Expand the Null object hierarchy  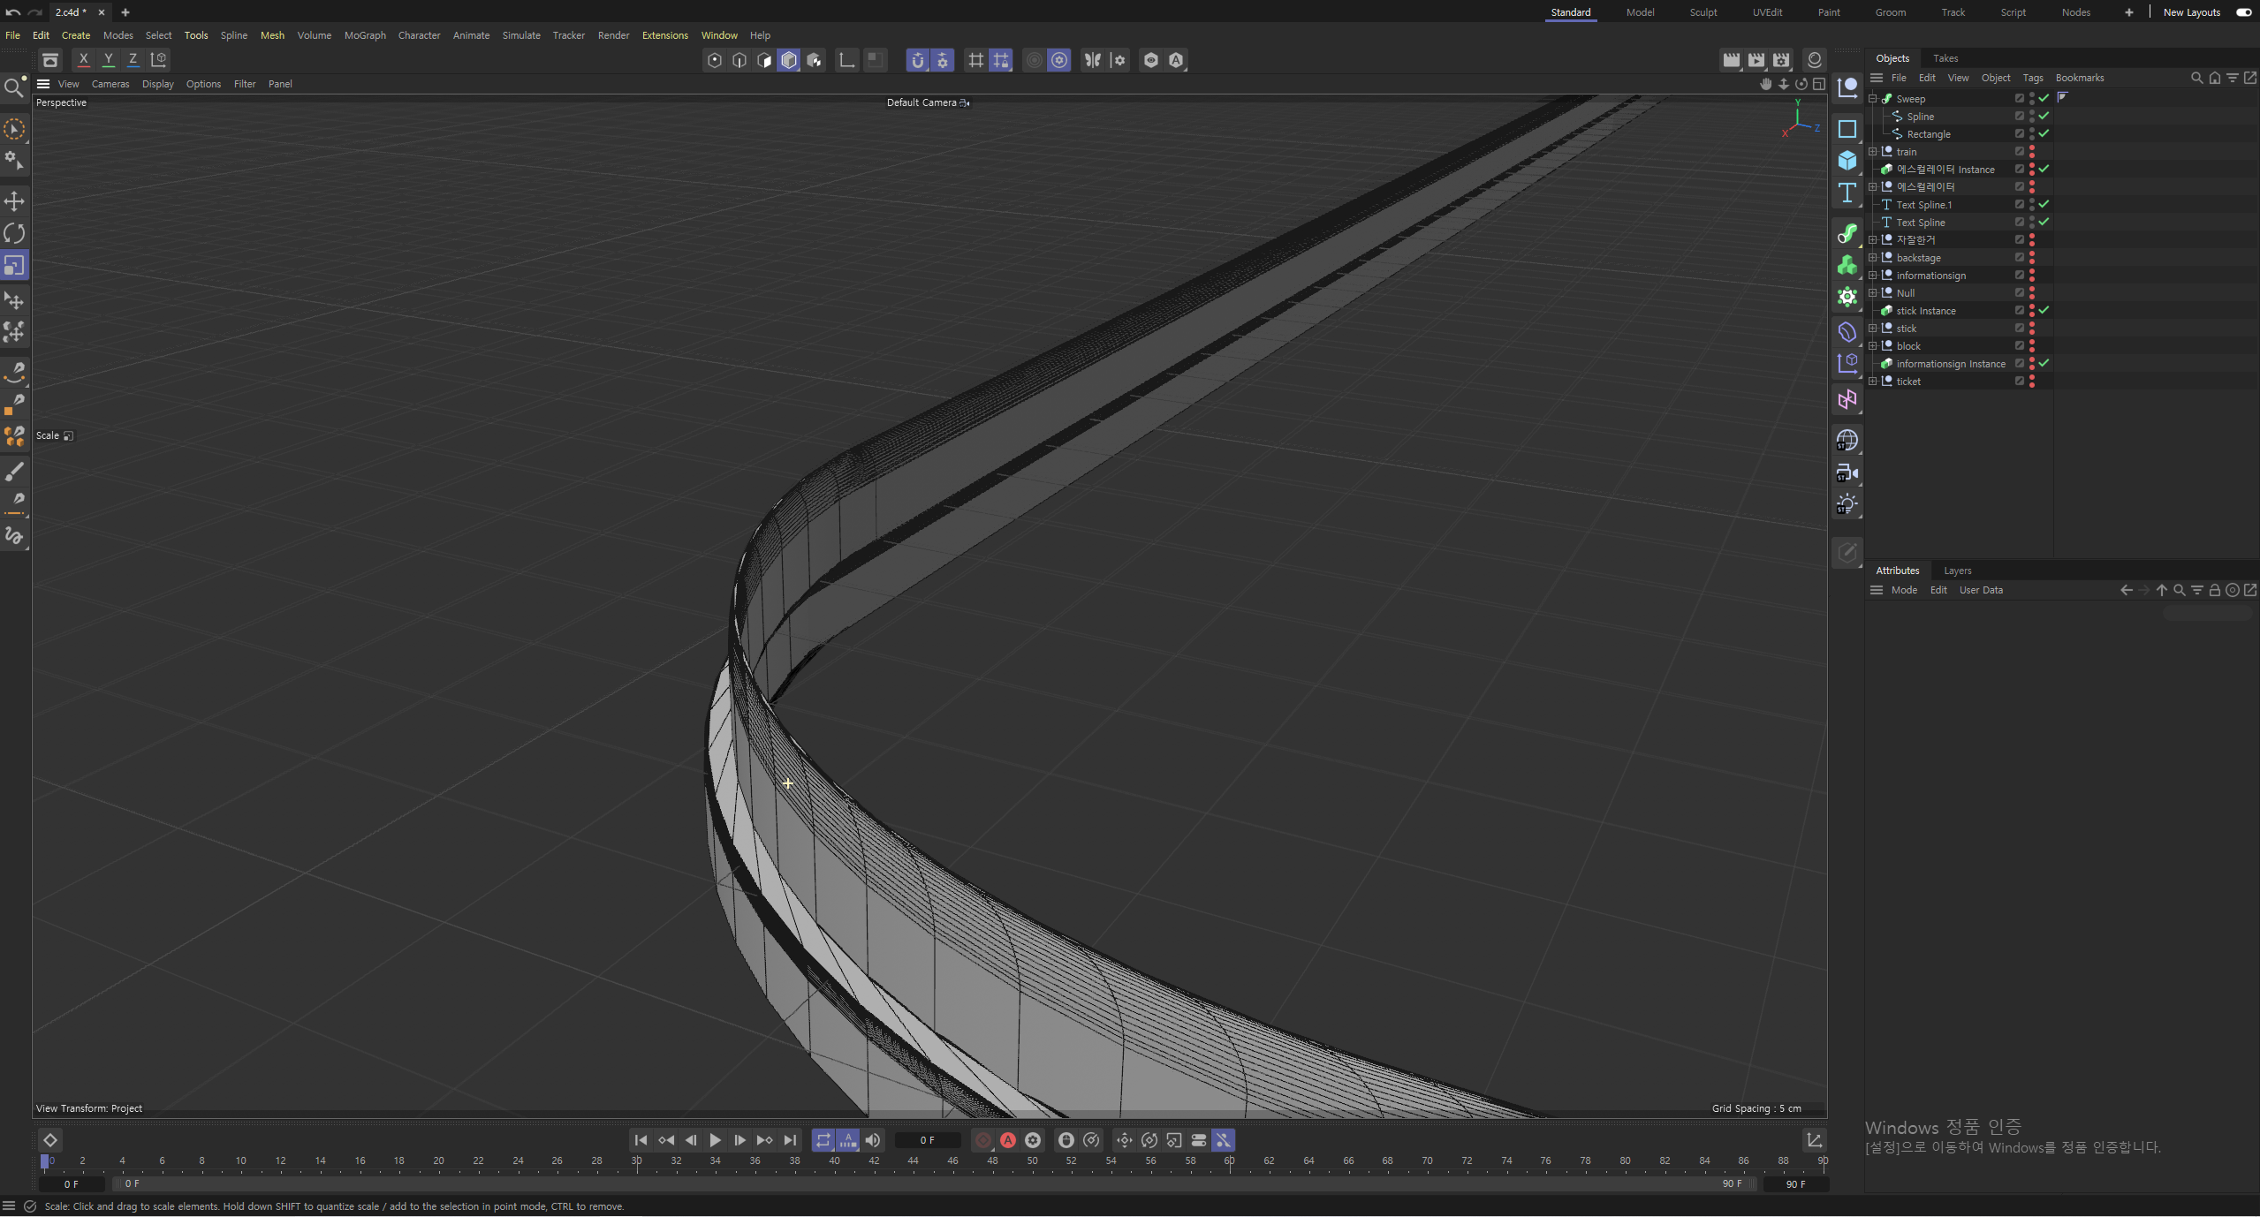1872,292
